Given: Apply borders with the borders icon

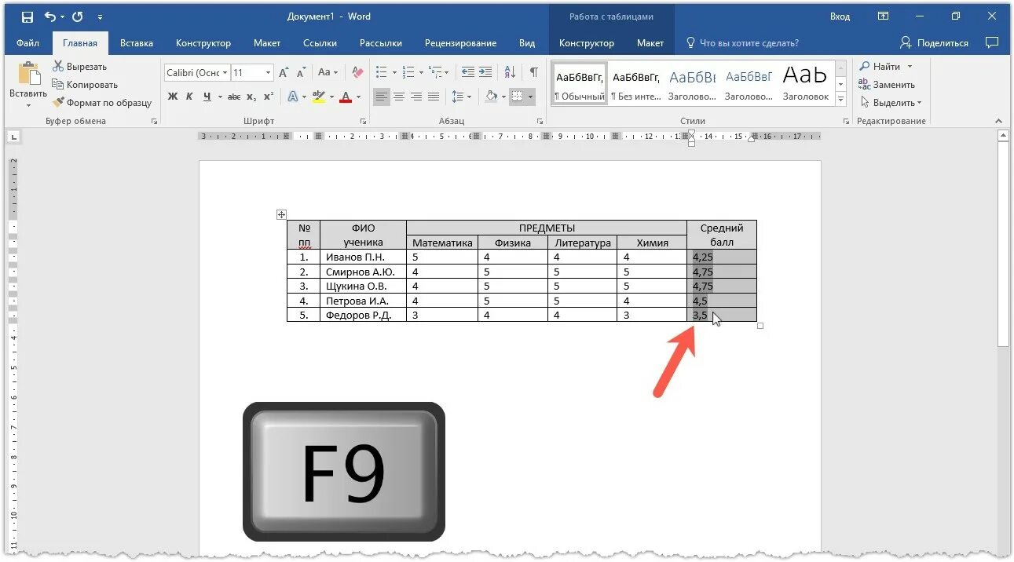Looking at the screenshot, I should (x=517, y=97).
